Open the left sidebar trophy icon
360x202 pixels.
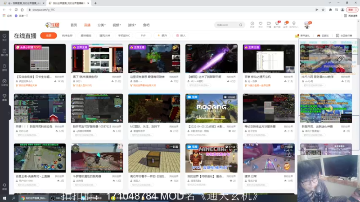[x=4, y=97]
